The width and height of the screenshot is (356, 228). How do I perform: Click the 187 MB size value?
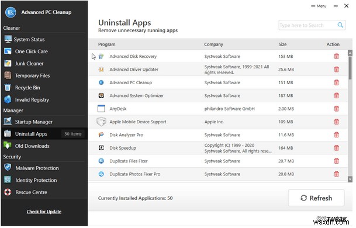click(286, 96)
